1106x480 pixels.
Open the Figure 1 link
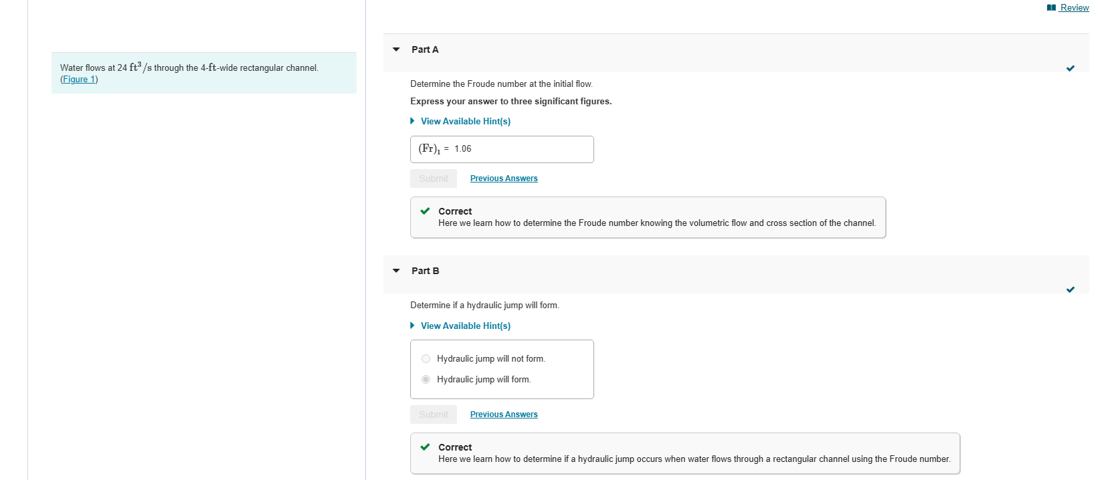click(x=79, y=79)
